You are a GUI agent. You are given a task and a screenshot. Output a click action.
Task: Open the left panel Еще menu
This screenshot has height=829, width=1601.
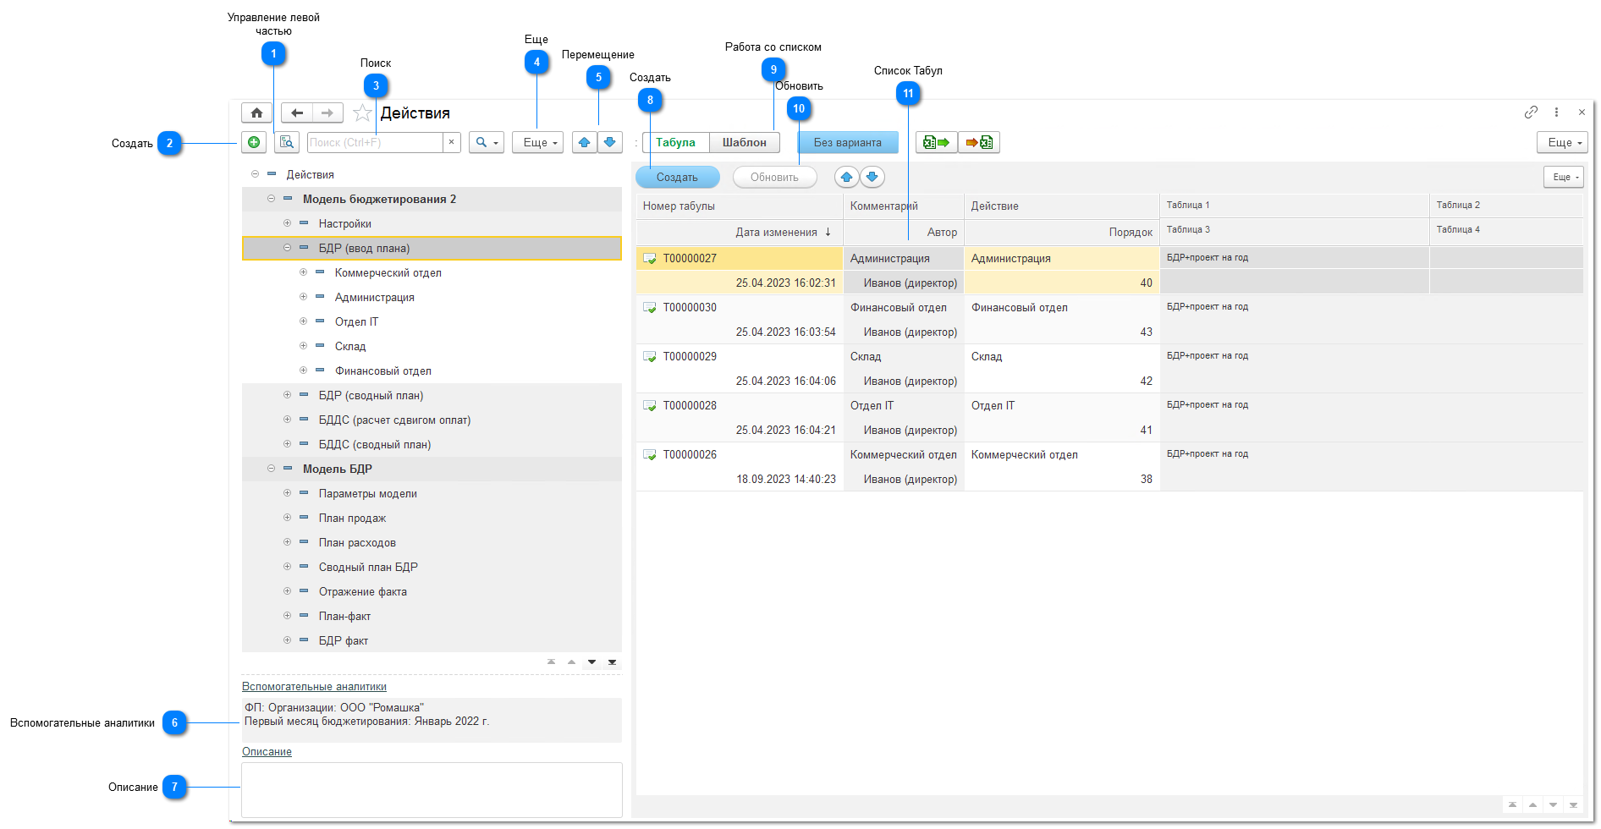pos(537,142)
